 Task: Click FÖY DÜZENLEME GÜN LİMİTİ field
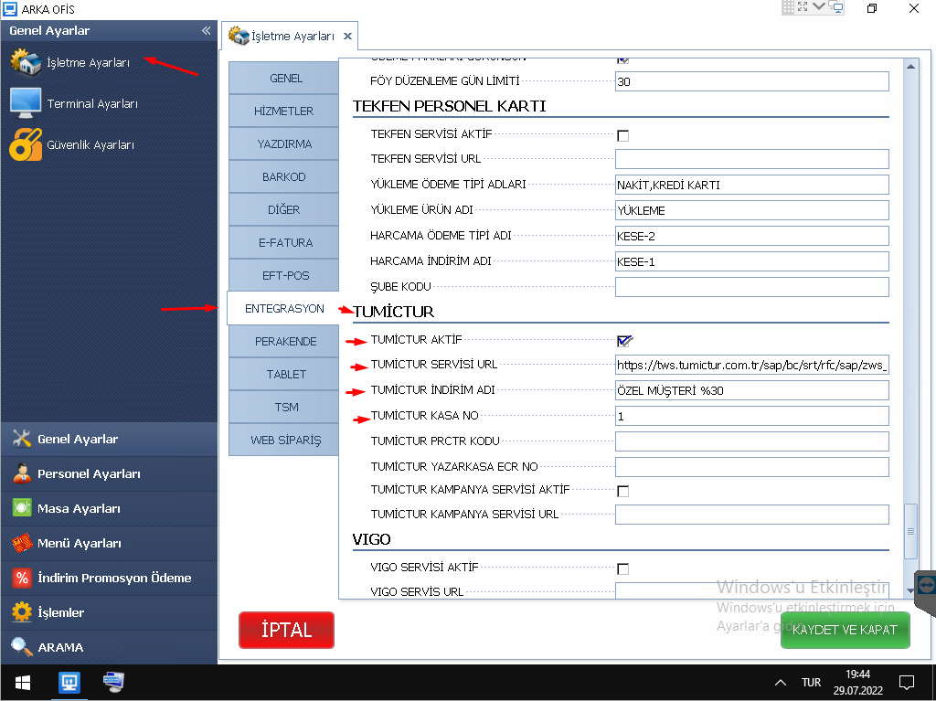click(x=751, y=81)
